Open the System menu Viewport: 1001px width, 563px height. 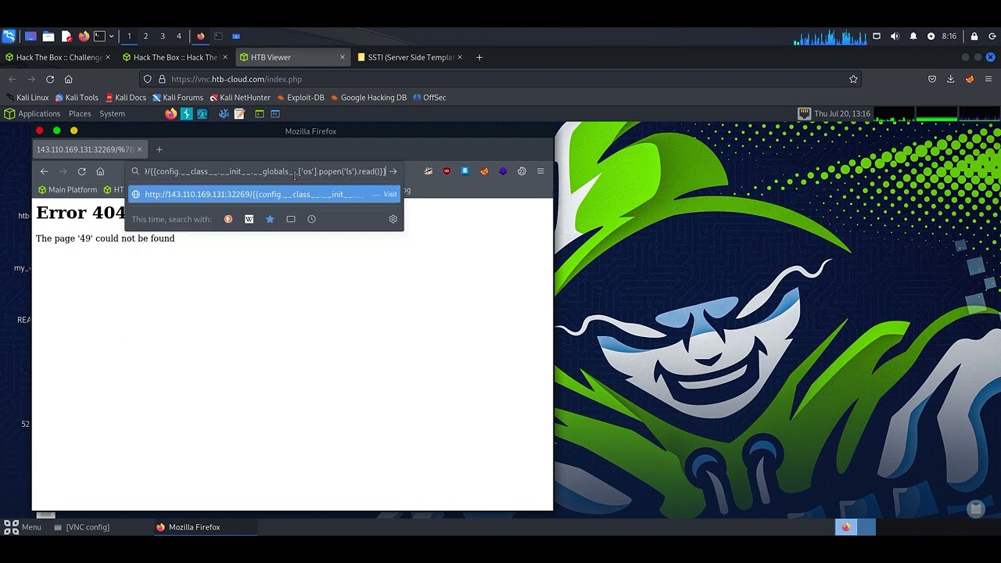coord(112,114)
